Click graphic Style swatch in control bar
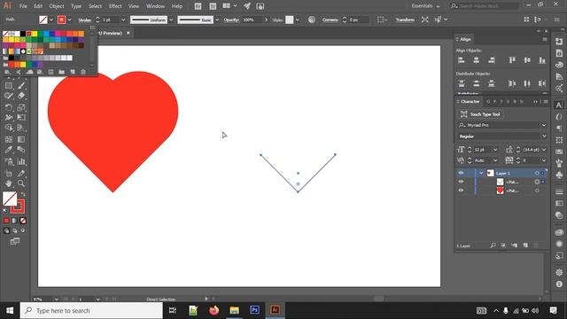Image resolution: width=567 pixels, height=319 pixels. click(290, 19)
